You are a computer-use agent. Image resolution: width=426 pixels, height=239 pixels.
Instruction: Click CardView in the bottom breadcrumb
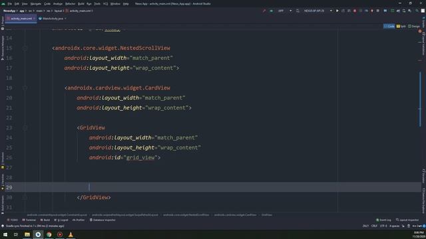pyautogui.click(x=235, y=215)
